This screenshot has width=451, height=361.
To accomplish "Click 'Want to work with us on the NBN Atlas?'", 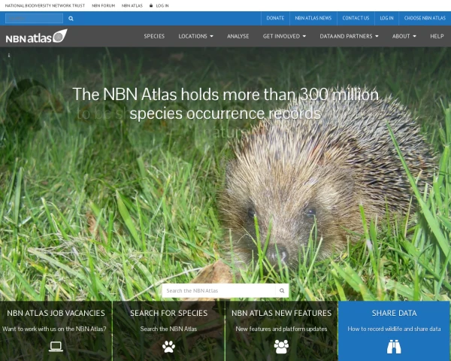I will click(x=54, y=329).
